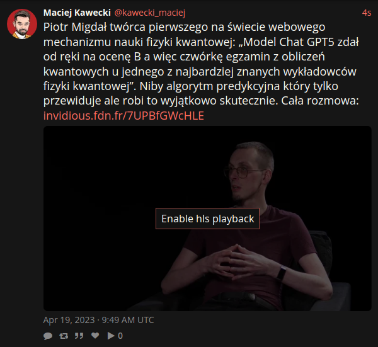Open Maciej Kawecki's profile avatar
This screenshot has height=347, width=378.
coord(22,24)
